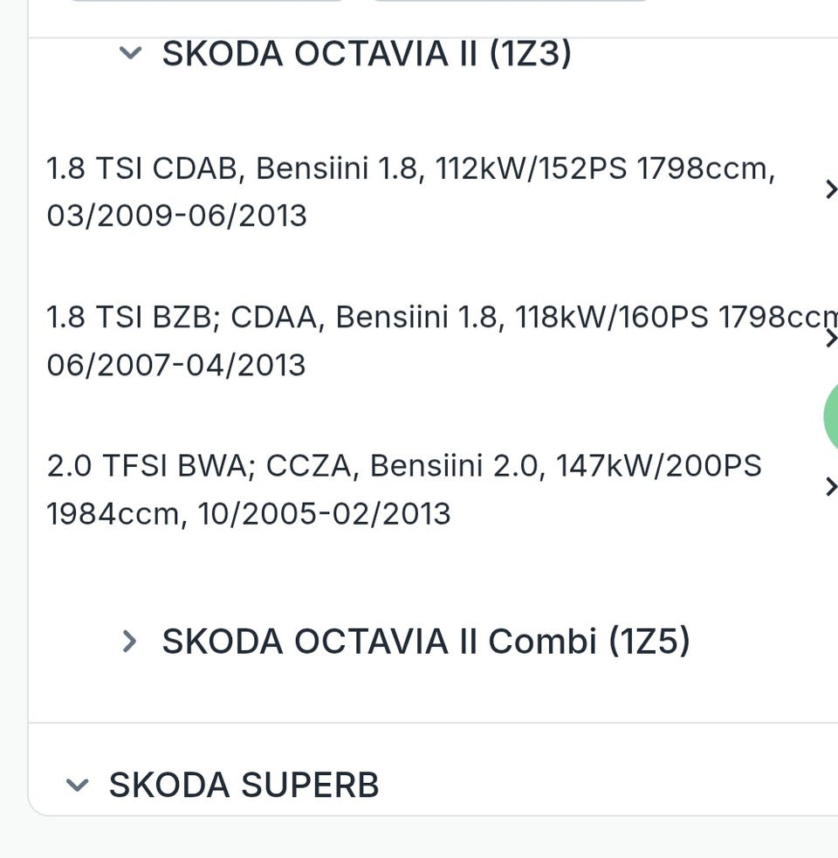The height and width of the screenshot is (858, 838).
Task: Tap the green floating circle button
Action: point(830,415)
